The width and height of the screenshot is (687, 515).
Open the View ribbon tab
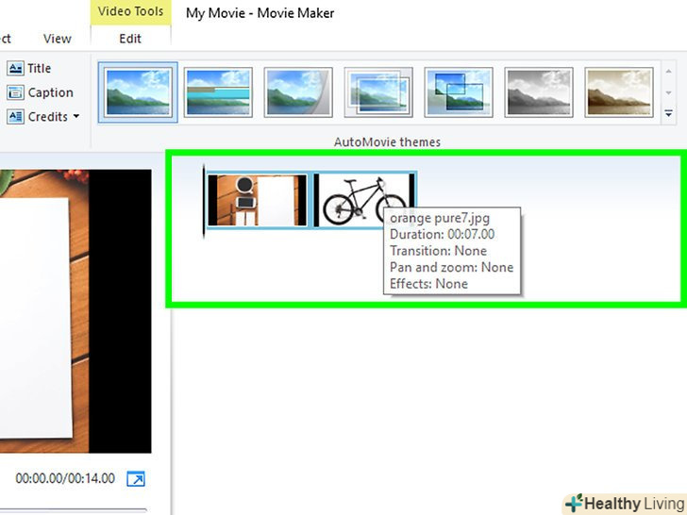57,39
